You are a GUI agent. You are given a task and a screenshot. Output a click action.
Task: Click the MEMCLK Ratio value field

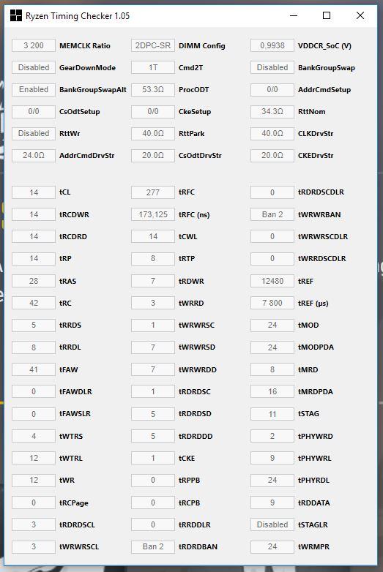[x=34, y=45]
